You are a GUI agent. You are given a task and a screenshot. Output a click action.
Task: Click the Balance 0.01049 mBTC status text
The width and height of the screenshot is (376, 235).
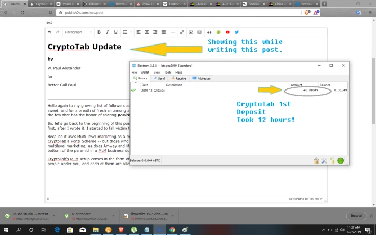pos(145,161)
